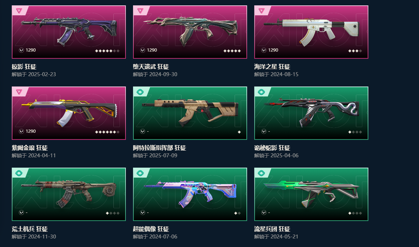
Task: Open the tan 阿特拉斯指挥部 狂徒 rifle image
Action: tap(190, 111)
